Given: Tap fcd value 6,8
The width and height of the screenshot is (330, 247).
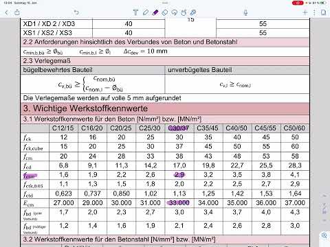Looking at the screenshot, I should pos(63,165).
